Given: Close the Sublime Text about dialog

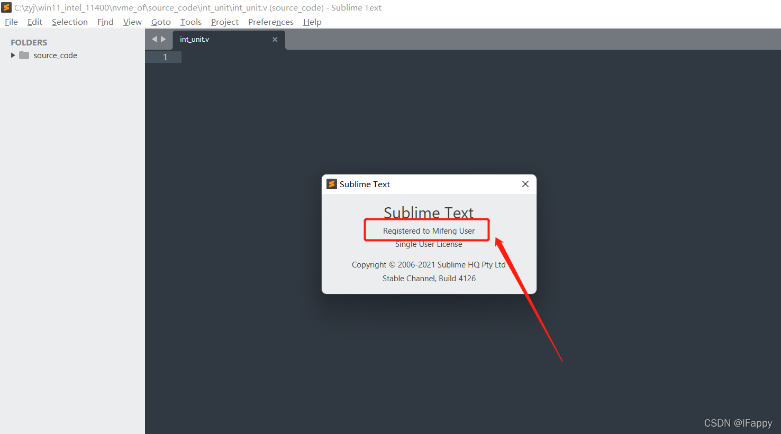Looking at the screenshot, I should (x=525, y=184).
